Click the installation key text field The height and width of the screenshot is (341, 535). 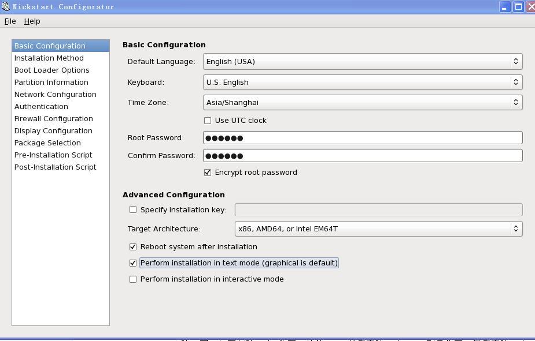pyautogui.click(x=379, y=209)
